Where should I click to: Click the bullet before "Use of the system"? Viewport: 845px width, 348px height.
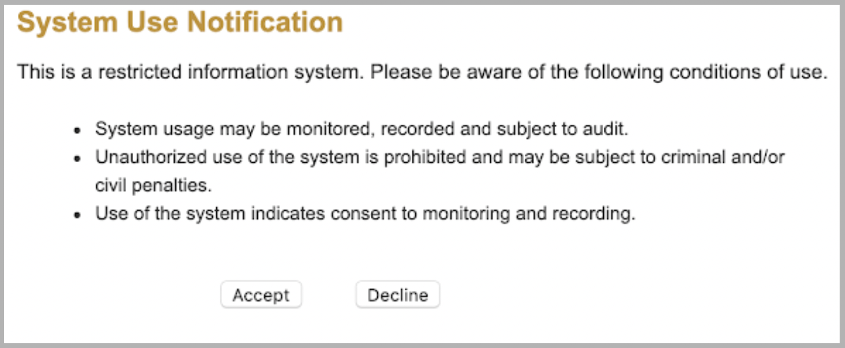point(77,215)
